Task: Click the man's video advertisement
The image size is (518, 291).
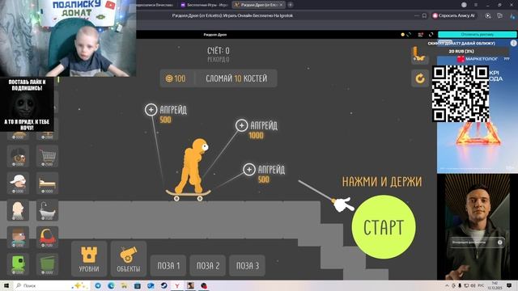Action: point(477,227)
